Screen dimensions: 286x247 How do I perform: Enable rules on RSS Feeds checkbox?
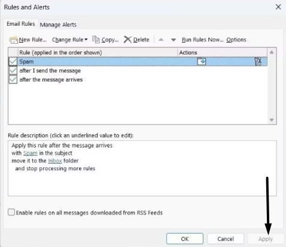[11, 212]
